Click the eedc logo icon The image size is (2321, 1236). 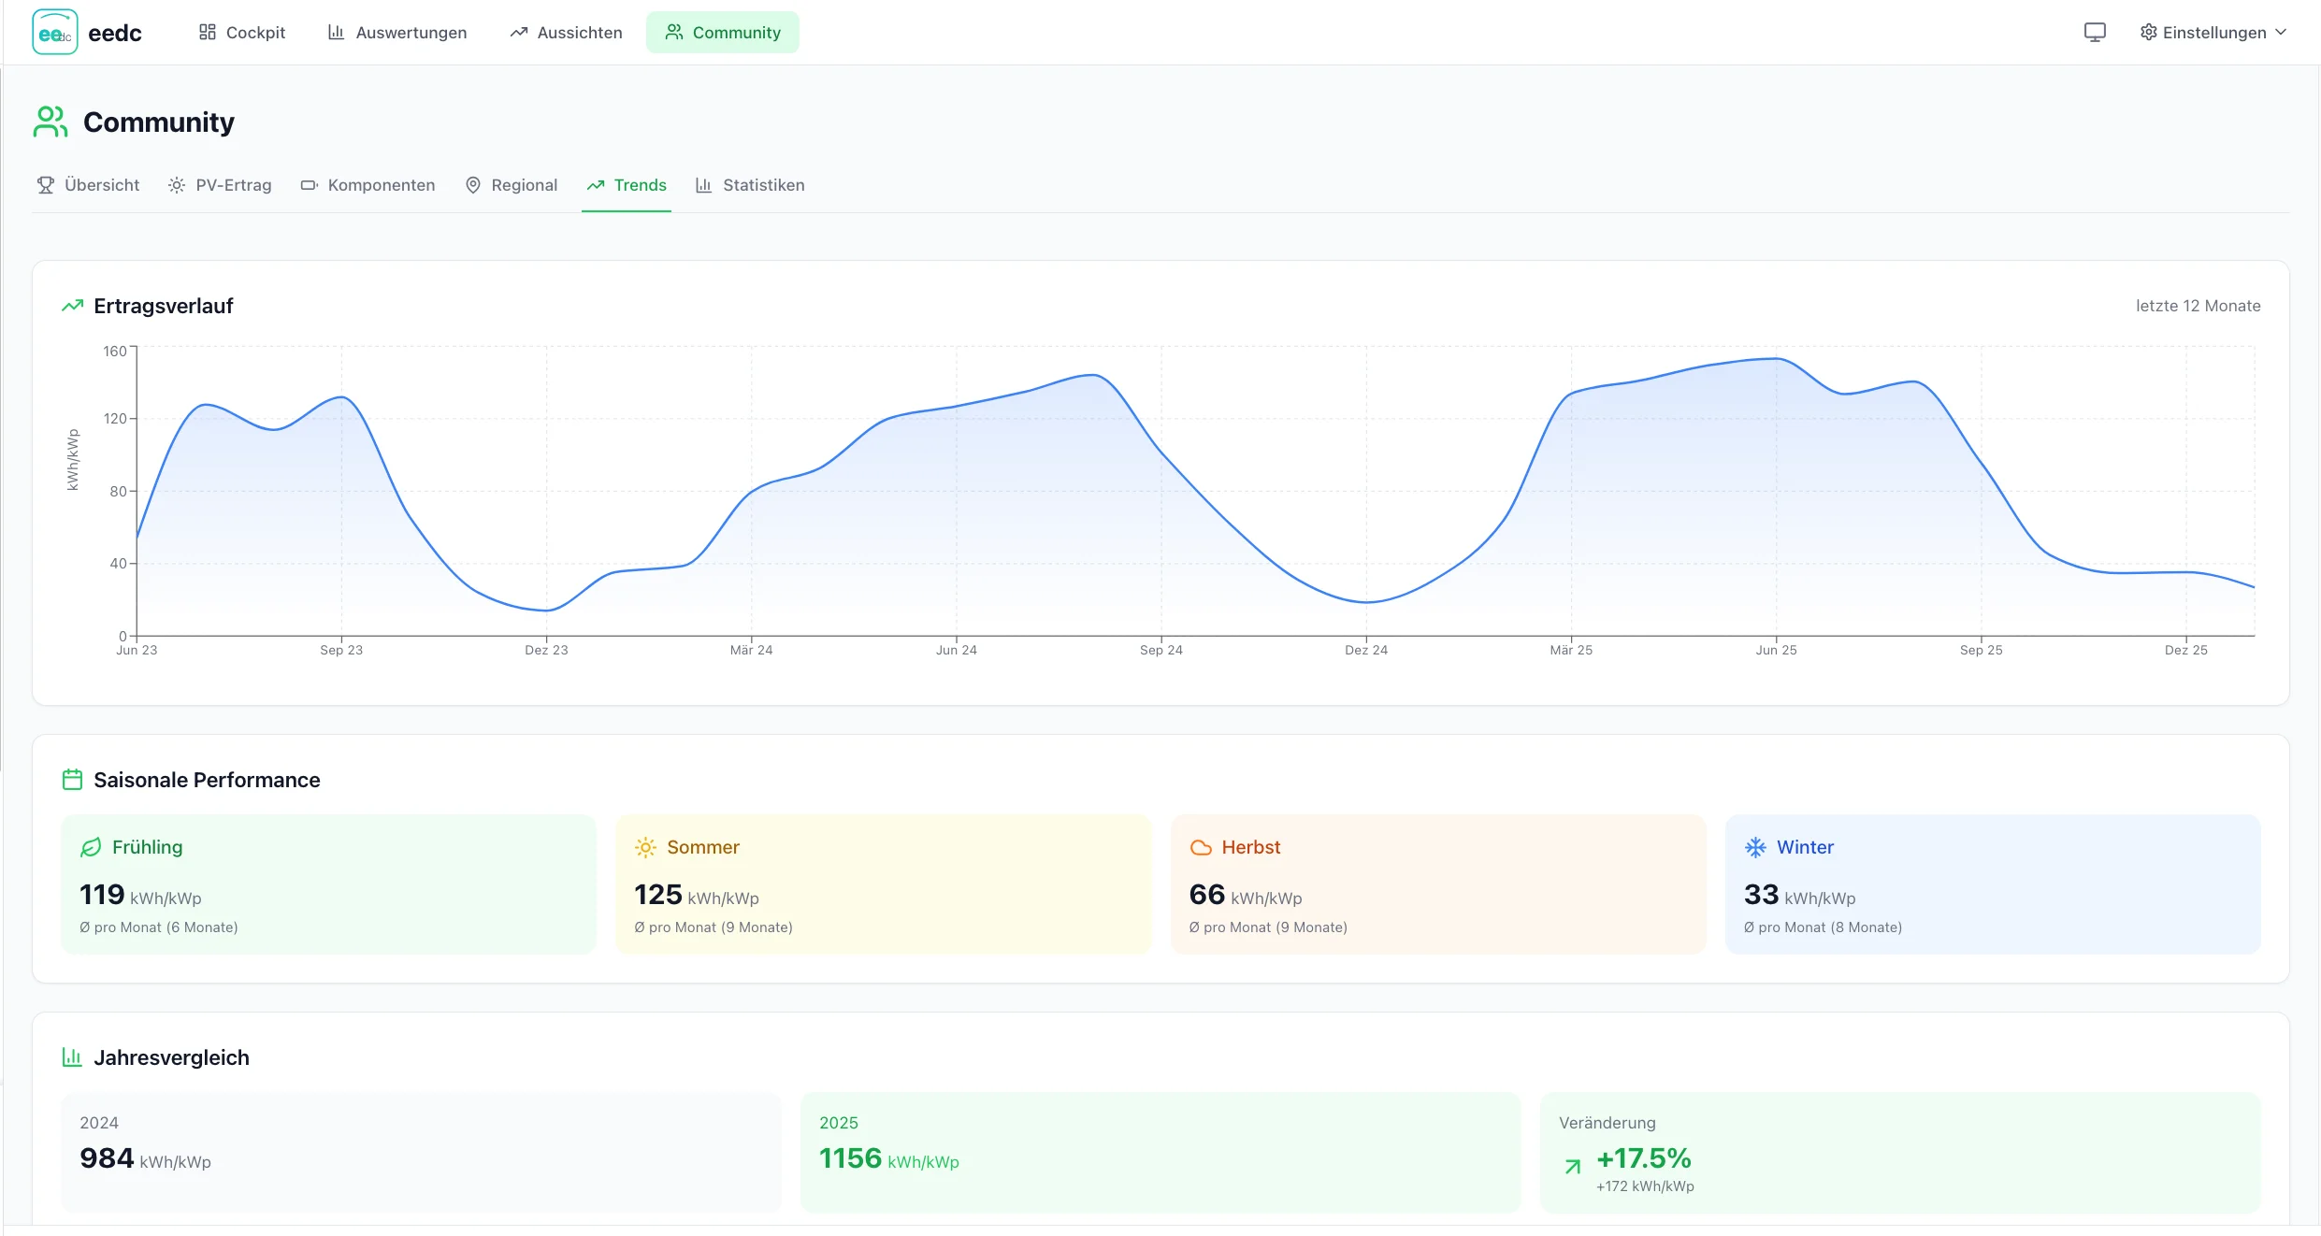coord(54,31)
